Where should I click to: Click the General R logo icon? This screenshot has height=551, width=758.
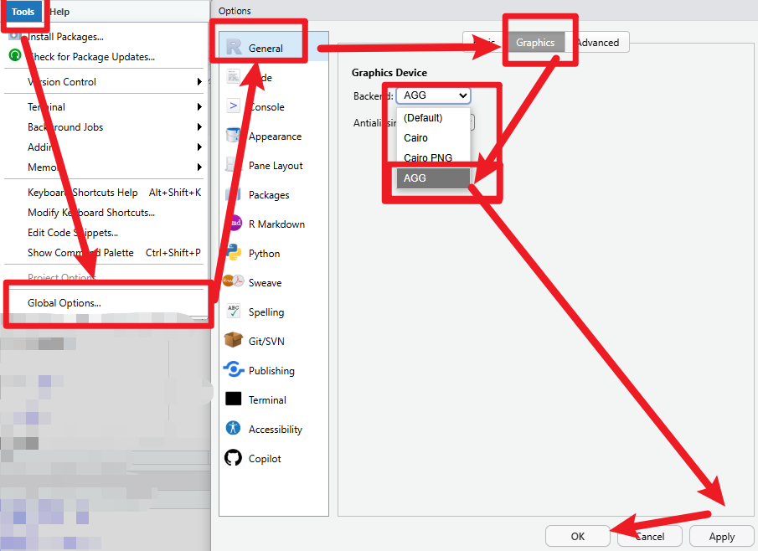[x=234, y=47]
